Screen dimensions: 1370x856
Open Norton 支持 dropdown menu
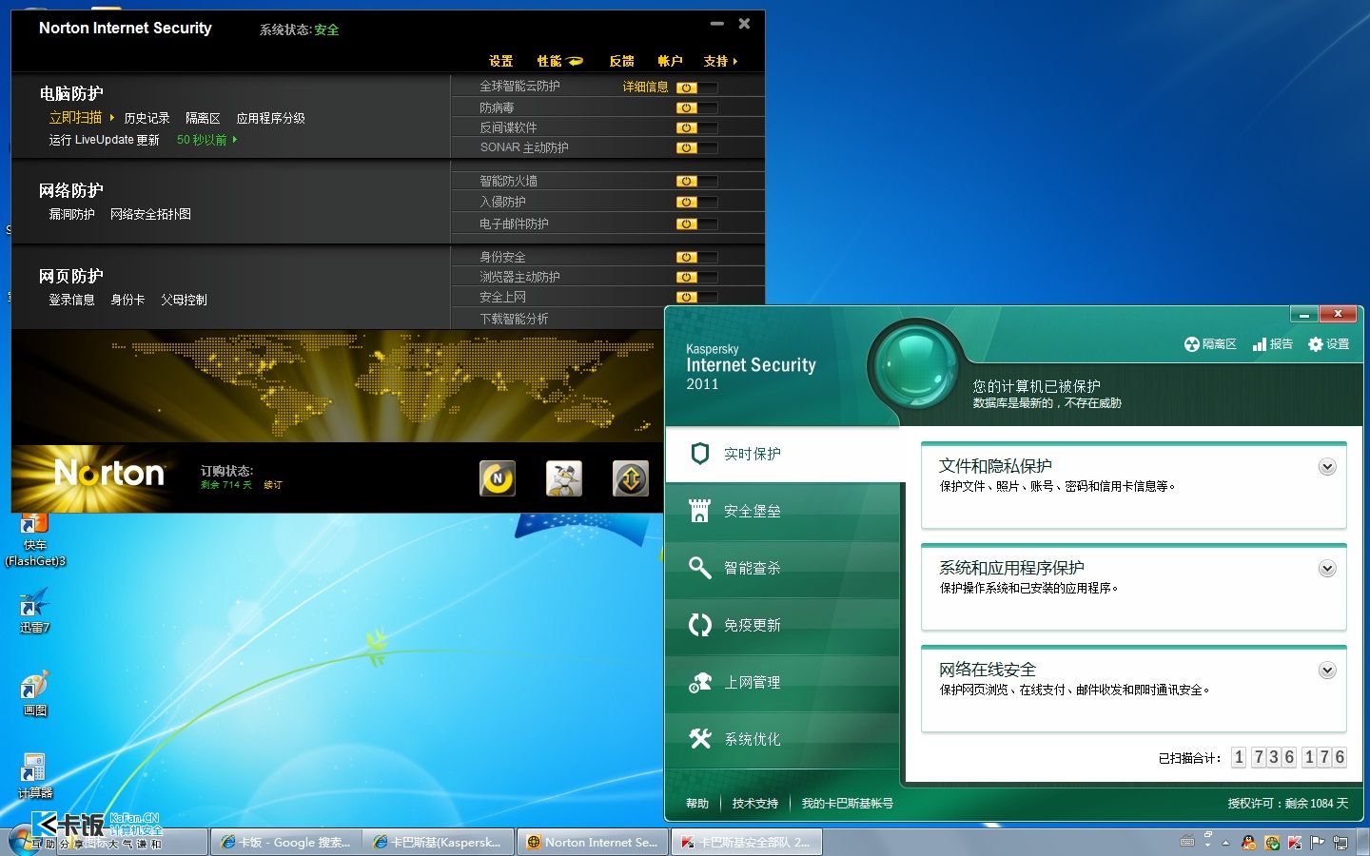(x=720, y=61)
